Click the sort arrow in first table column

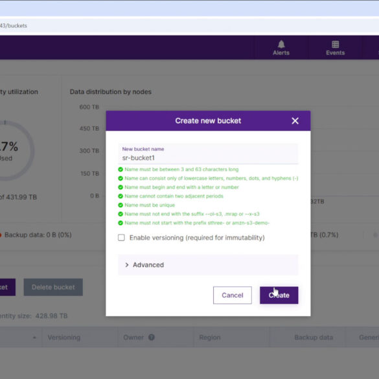(x=34, y=338)
